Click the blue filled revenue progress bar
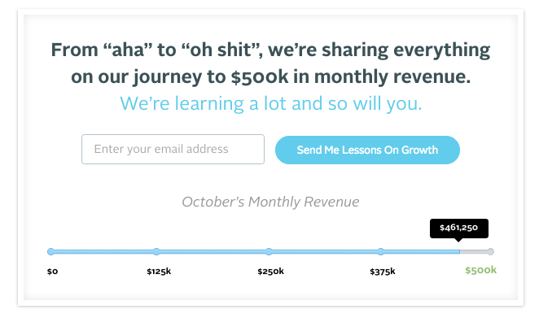The image size is (539, 318). pos(255,252)
